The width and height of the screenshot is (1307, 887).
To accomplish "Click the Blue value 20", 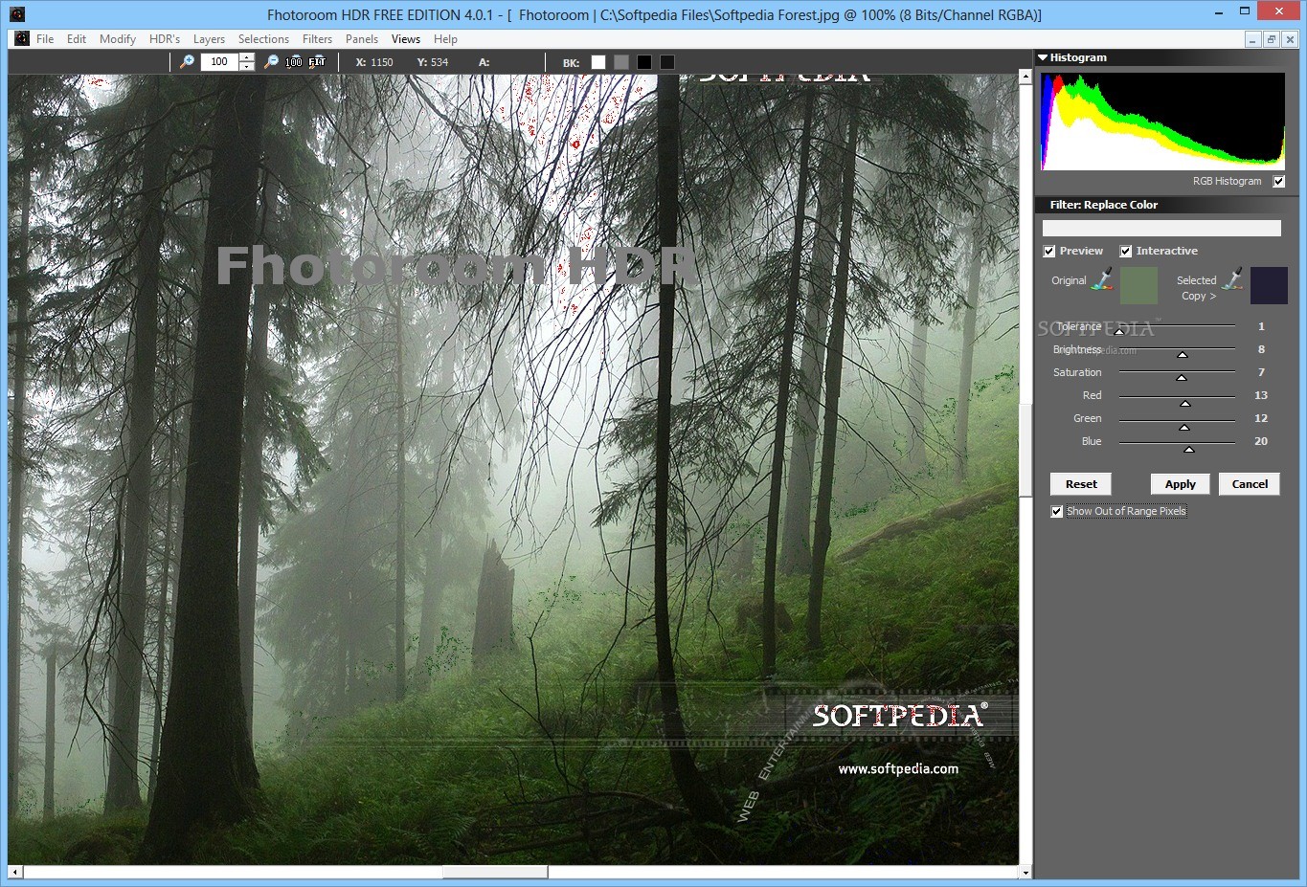I will [1260, 441].
